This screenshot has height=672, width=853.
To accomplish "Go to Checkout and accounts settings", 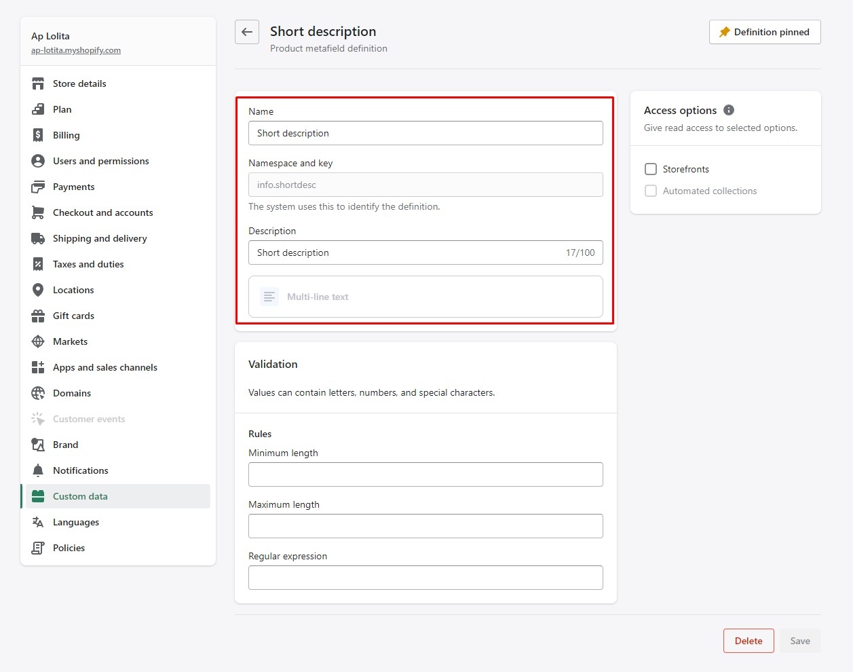I will coord(102,212).
